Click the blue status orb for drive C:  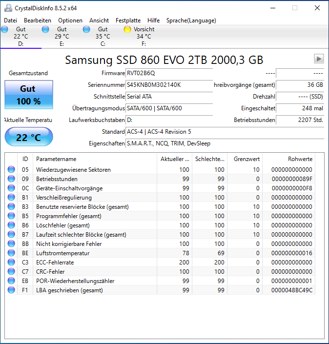pyautogui.click(x=86, y=29)
